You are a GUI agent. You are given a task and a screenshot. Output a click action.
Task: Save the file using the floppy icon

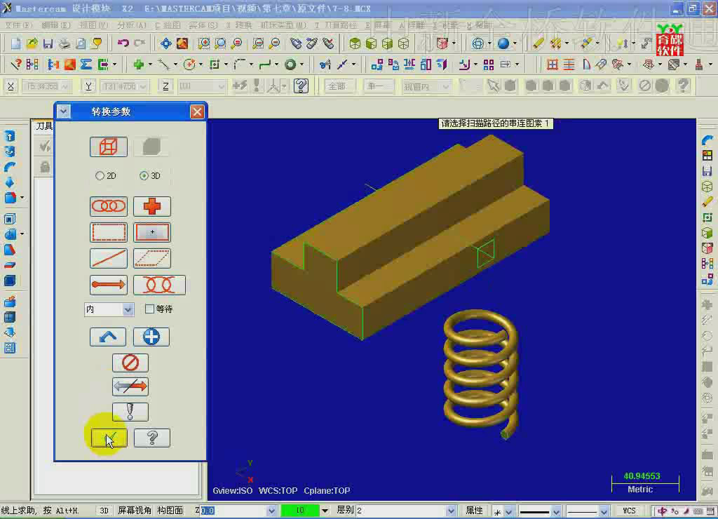[x=48, y=43]
